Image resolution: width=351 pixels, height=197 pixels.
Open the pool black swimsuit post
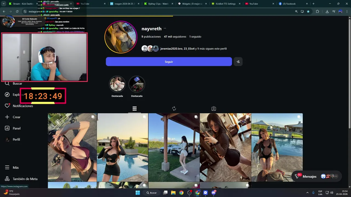277,147
